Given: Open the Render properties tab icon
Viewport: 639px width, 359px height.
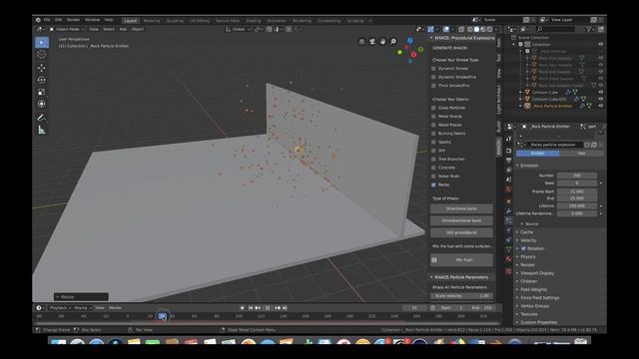Looking at the screenshot, I should (x=508, y=151).
